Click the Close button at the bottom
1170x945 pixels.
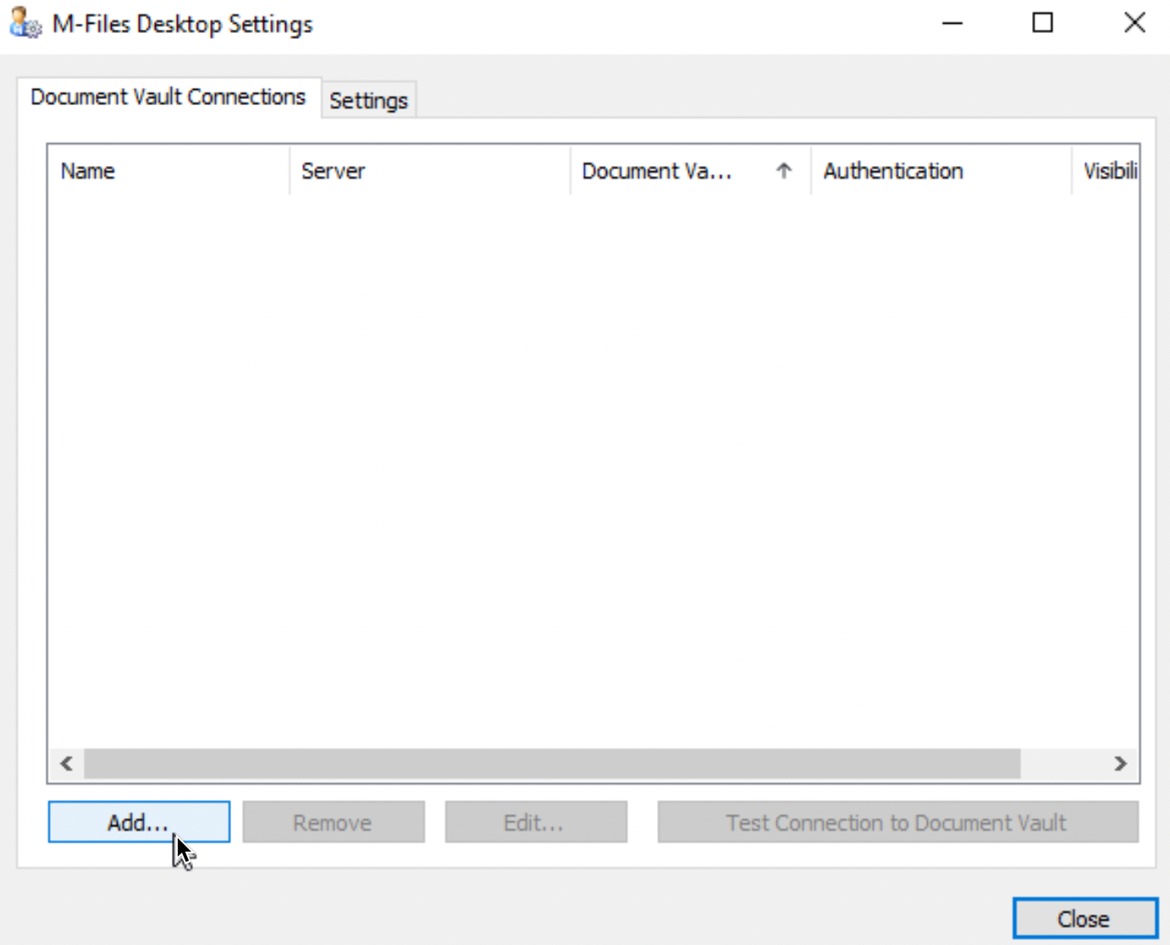pyautogui.click(x=1084, y=919)
